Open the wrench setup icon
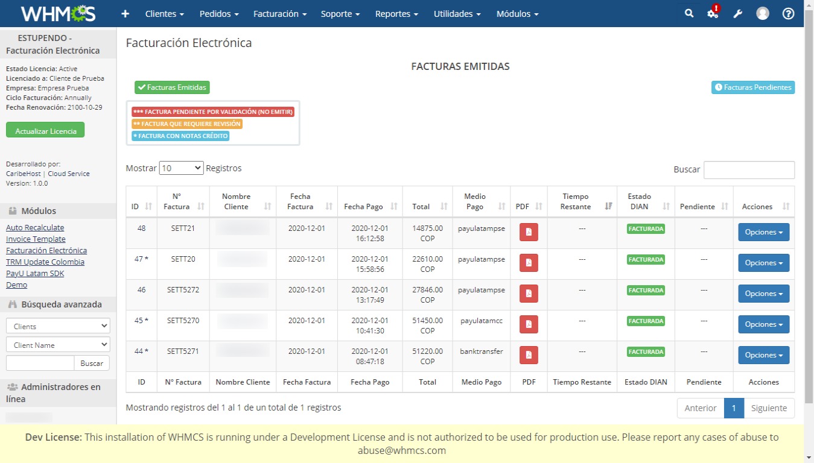Image resolution: width=814 pixels, height=463 pixels. click(738, 14)
